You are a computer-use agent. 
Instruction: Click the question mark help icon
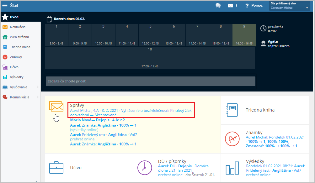(x=247, y=6)
